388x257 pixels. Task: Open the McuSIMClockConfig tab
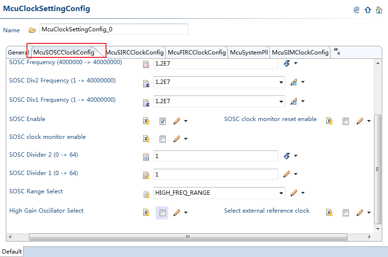(300, 53)
